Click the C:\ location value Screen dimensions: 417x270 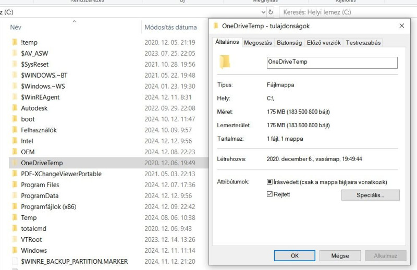270,98
